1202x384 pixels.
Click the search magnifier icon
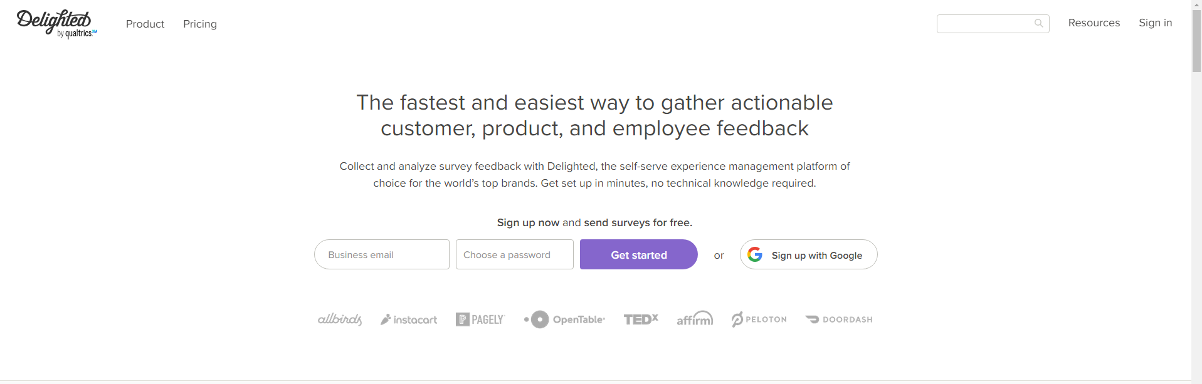[x=1038, y=23]
